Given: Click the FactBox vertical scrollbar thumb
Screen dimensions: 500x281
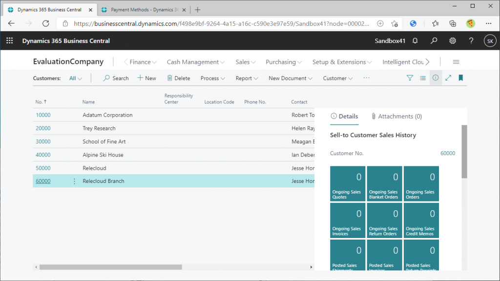Looking at the screenshot, I should pyautogui.click(x=464, y=152).
